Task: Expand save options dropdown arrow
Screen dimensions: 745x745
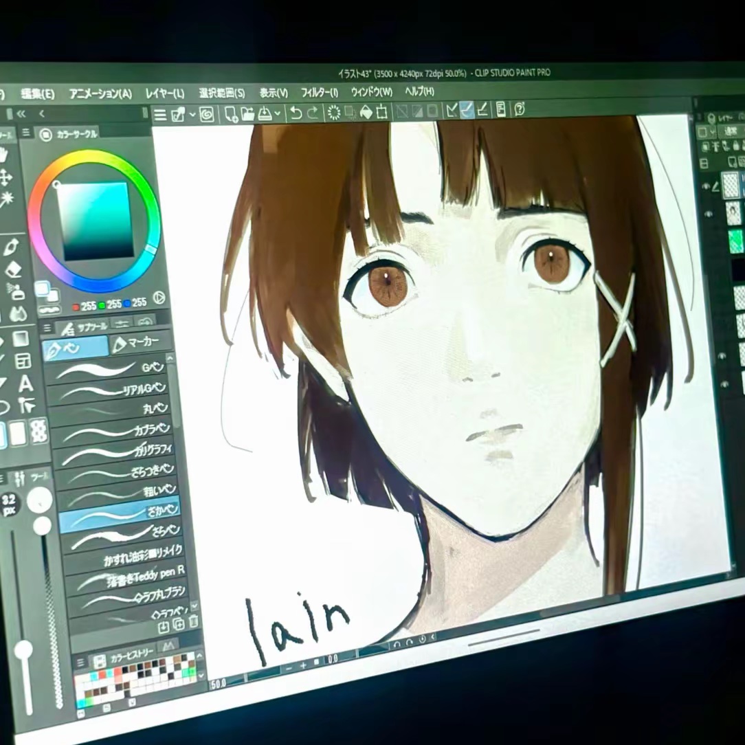Action: [x=278, y=113]
